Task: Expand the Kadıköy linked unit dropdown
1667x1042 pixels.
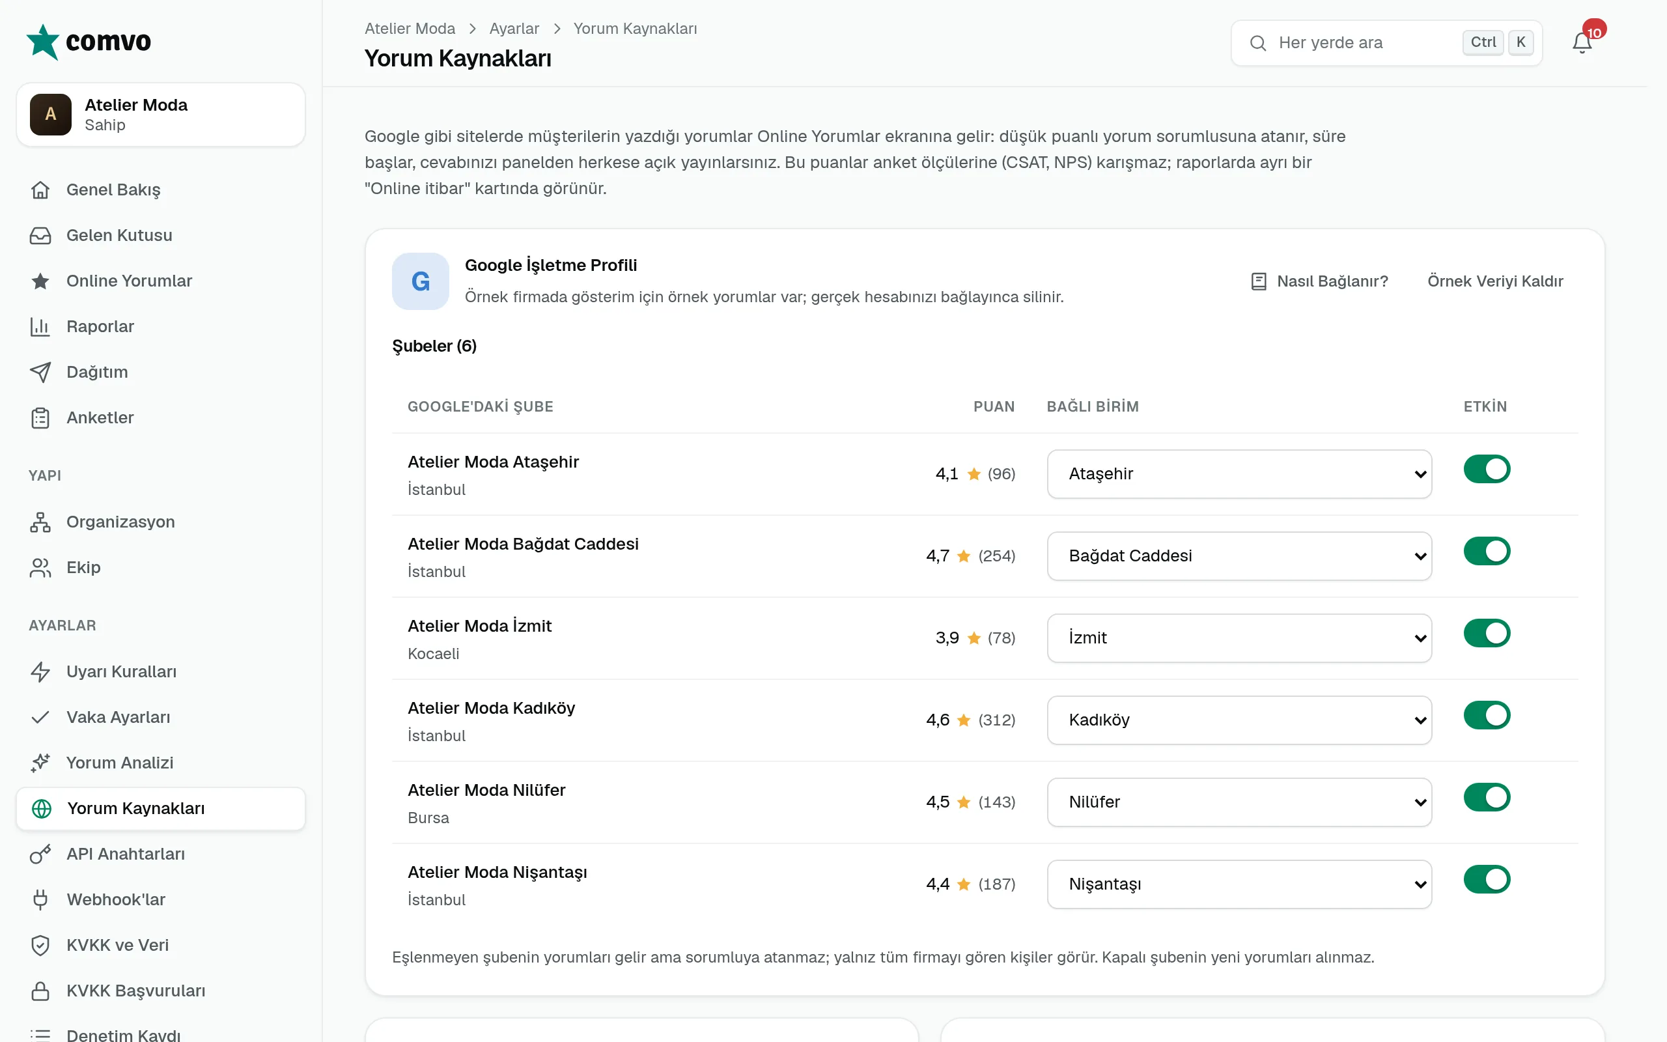Action: [x=1239, y=720]
